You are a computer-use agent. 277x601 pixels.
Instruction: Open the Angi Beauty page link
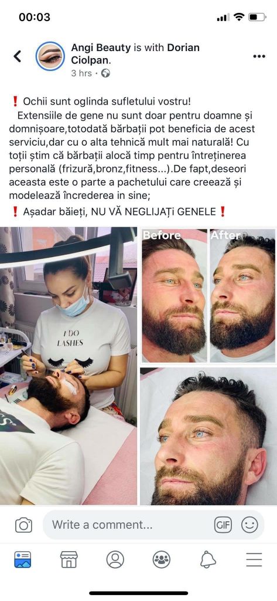tap(101, 48)
